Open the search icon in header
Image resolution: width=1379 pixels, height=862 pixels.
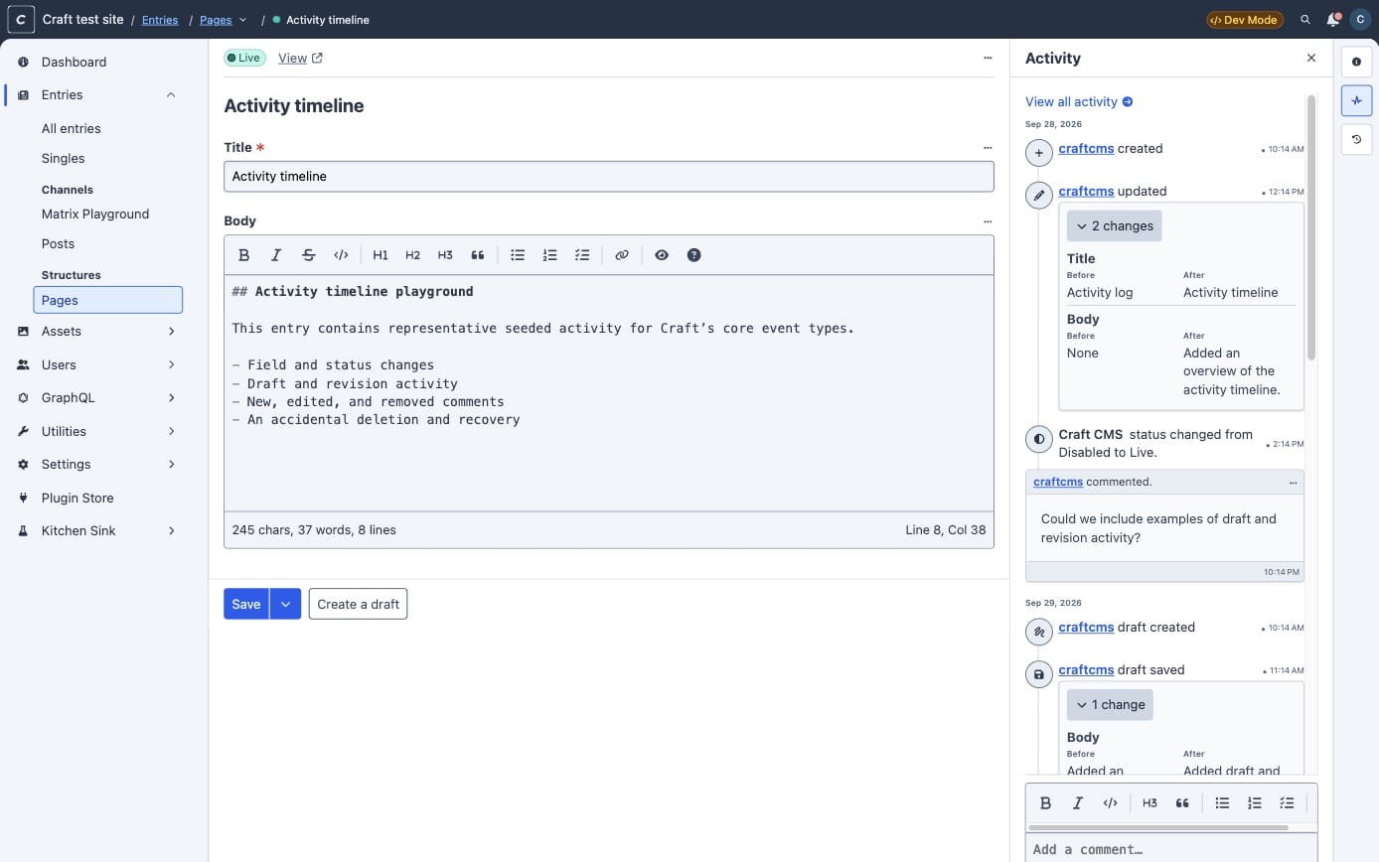pyautogui.click(x=1305, y=20)
